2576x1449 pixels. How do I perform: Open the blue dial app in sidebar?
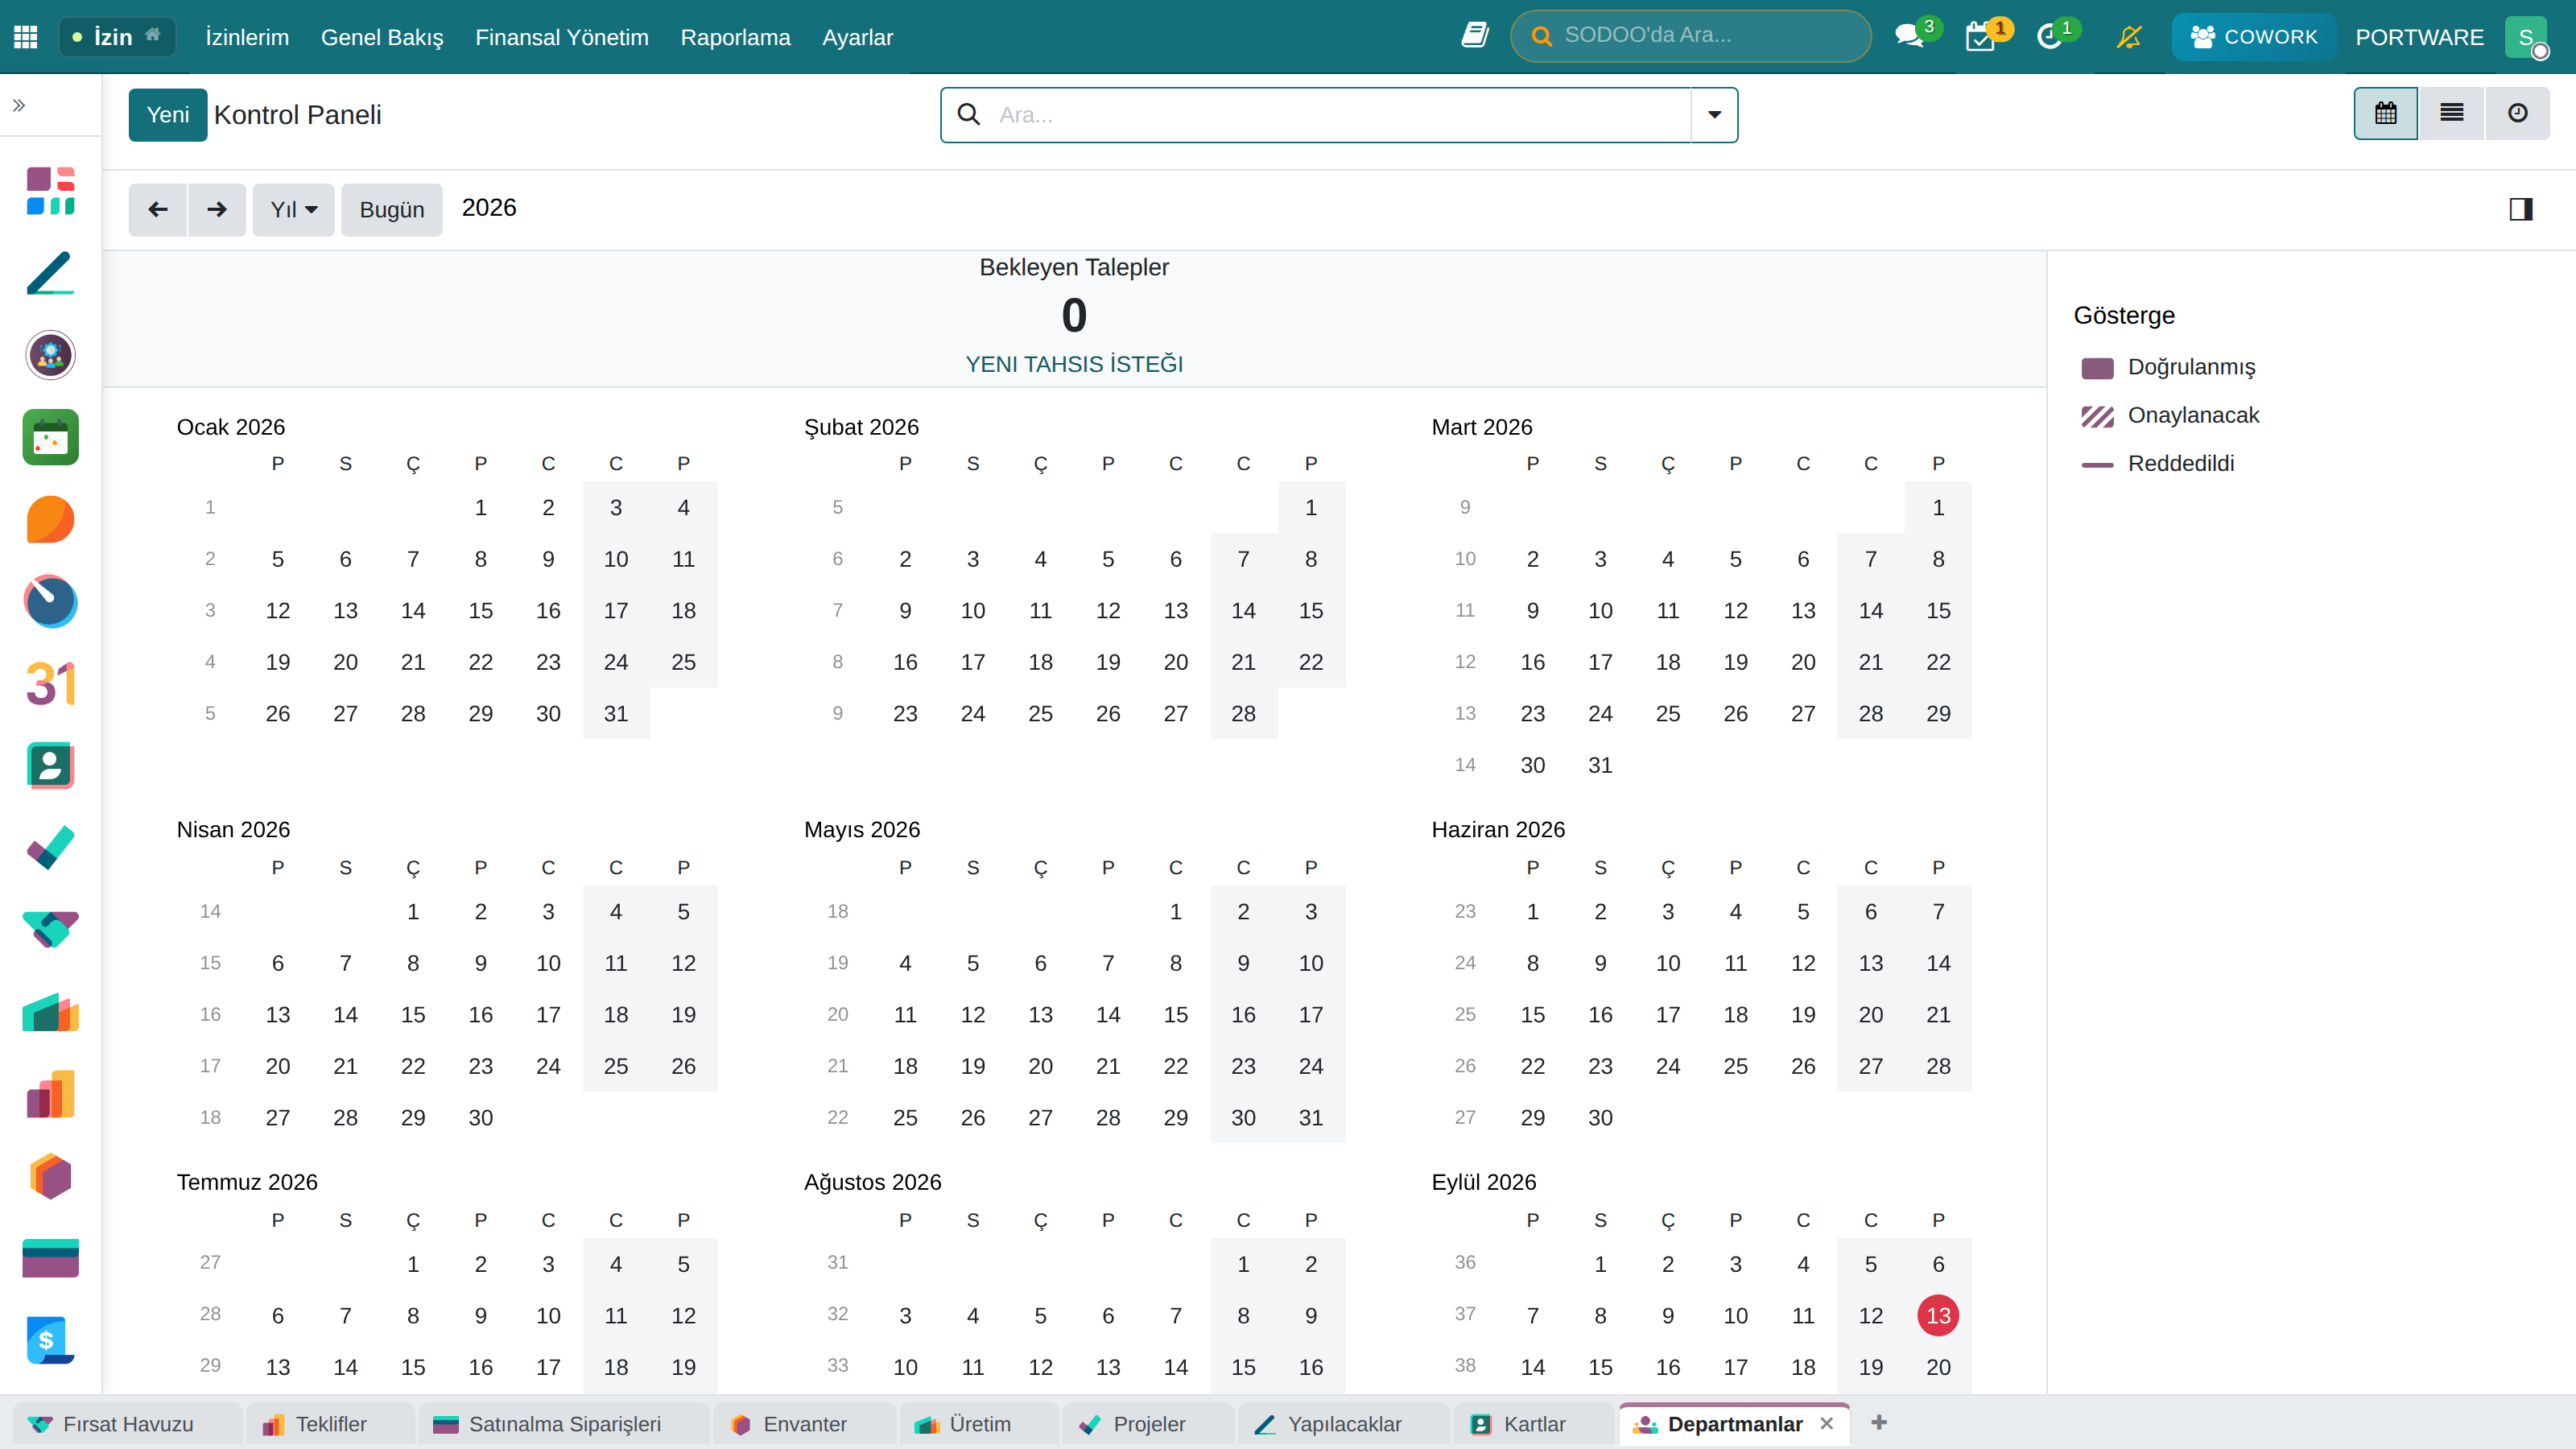pos(50,601)
